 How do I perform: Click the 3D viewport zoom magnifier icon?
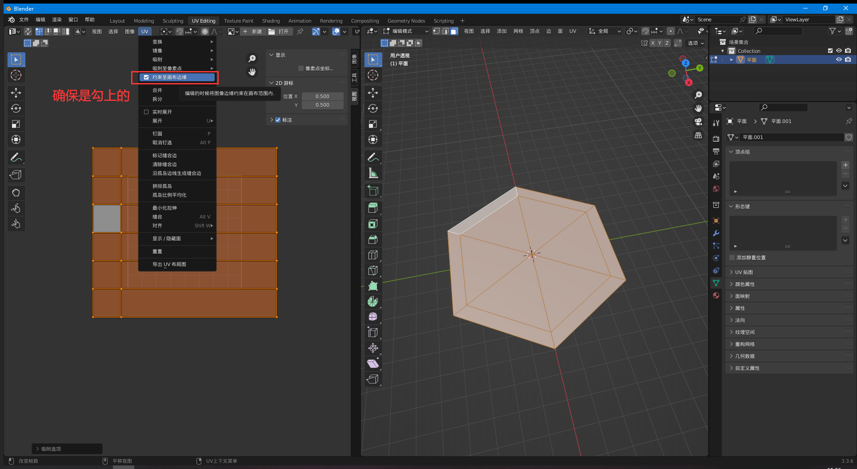pos(698,95)
